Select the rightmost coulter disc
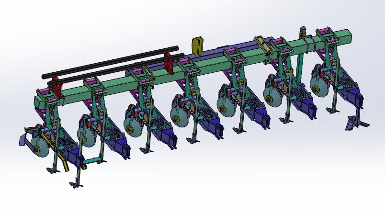Screen dimensions: 385x215 click(319, 87)
